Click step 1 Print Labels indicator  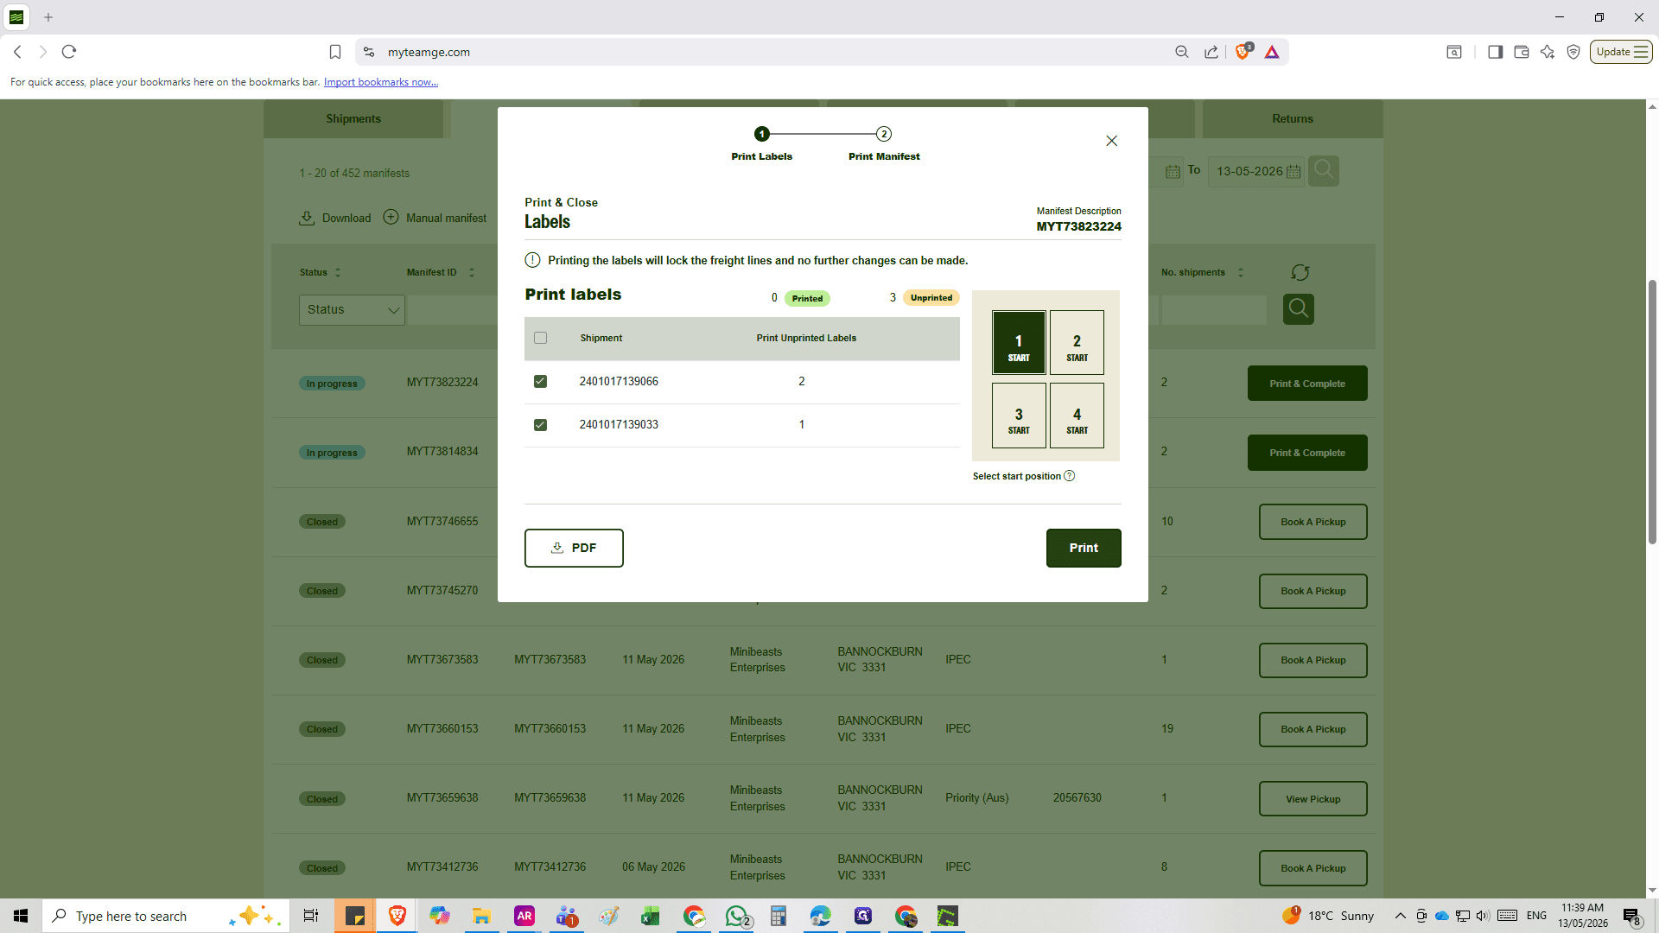761,134
